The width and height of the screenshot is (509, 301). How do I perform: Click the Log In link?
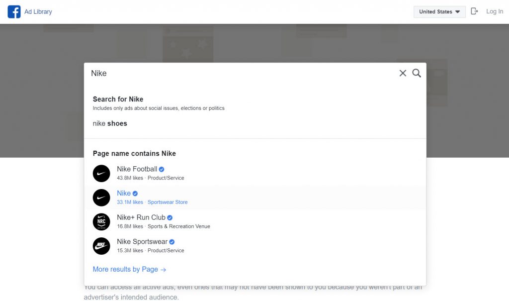(495, 11)
